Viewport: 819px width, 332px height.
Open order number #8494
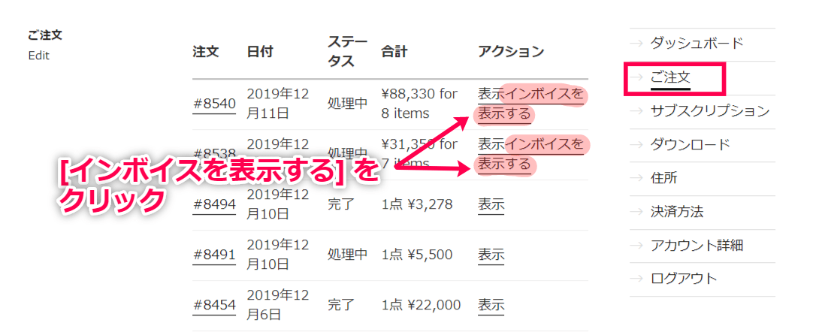[214, 204]
